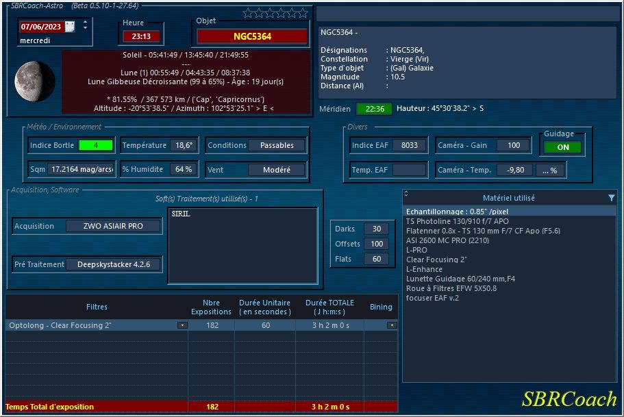Click the date stepper up arrow
This screenshot has width=624, height=417.
85,22
